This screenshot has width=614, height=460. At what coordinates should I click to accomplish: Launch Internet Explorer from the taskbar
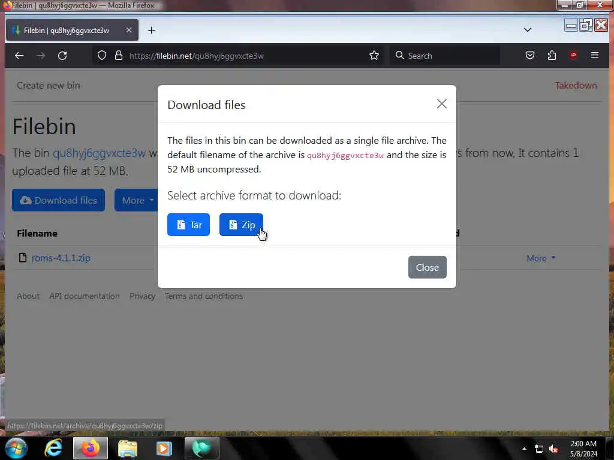pyautogui.click(x=53, y=448)
